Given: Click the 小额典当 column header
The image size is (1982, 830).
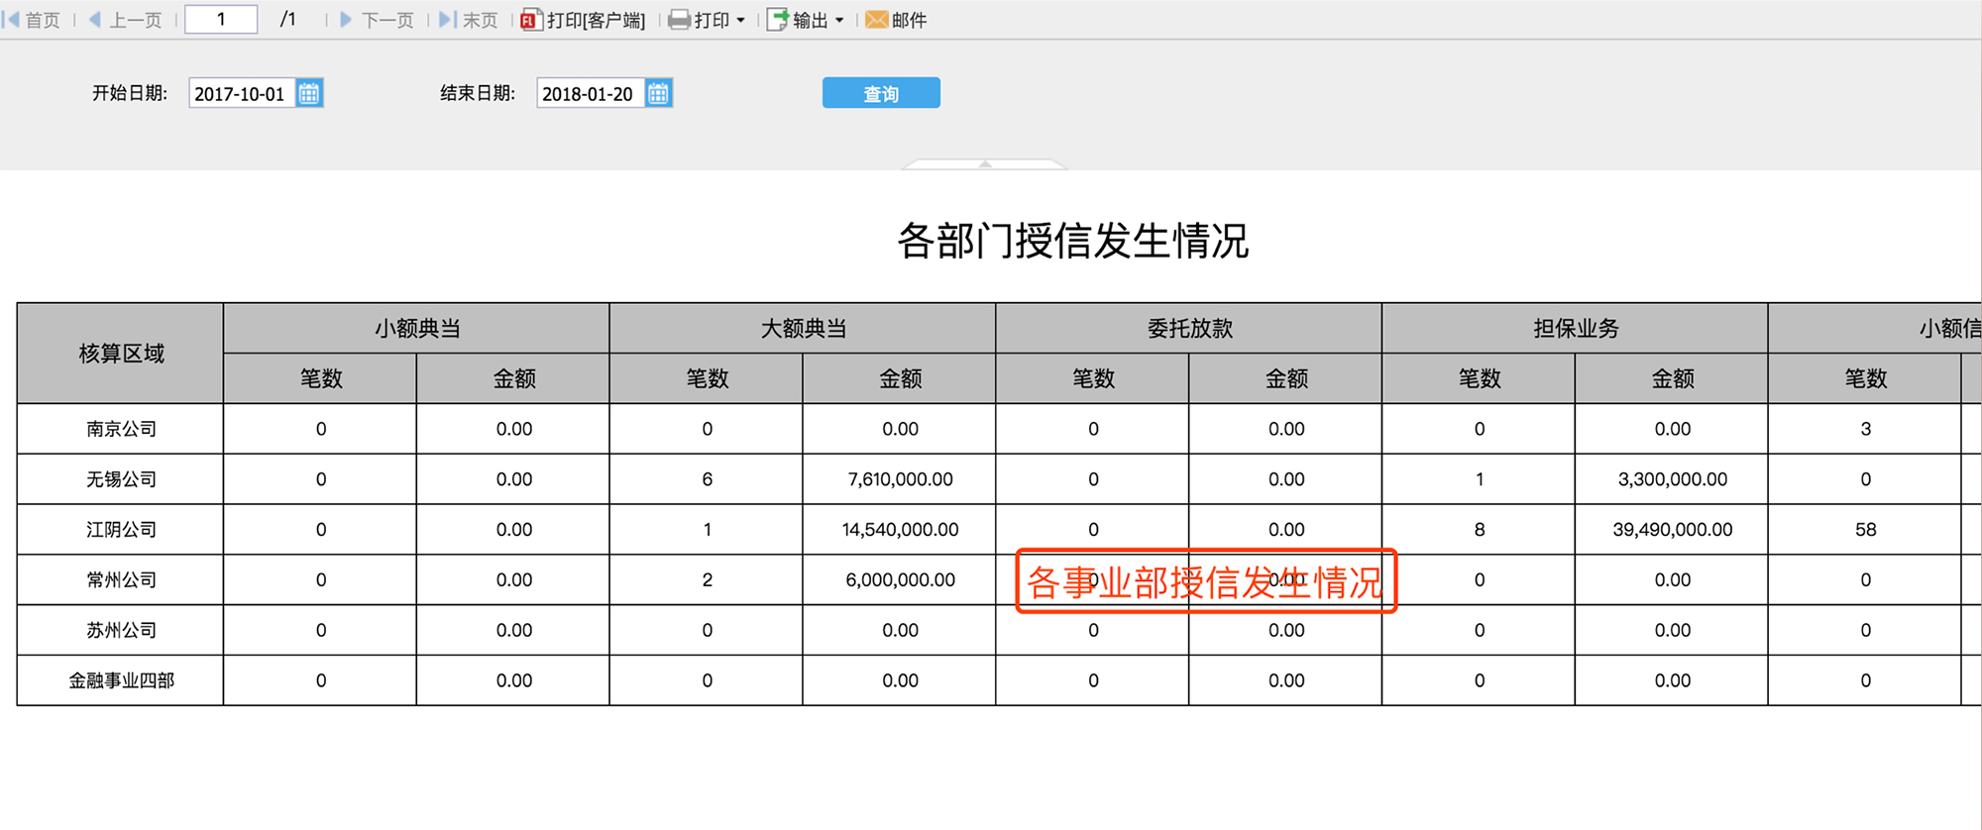Looking at the screenshot, I should tap(416, 328).
